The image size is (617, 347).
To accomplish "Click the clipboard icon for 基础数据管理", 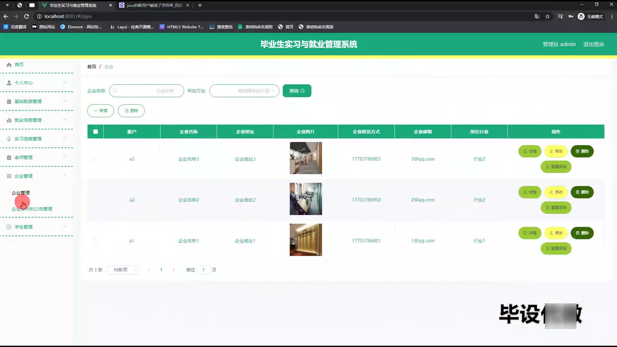I will pyautogui.click(x=9, y=102).
